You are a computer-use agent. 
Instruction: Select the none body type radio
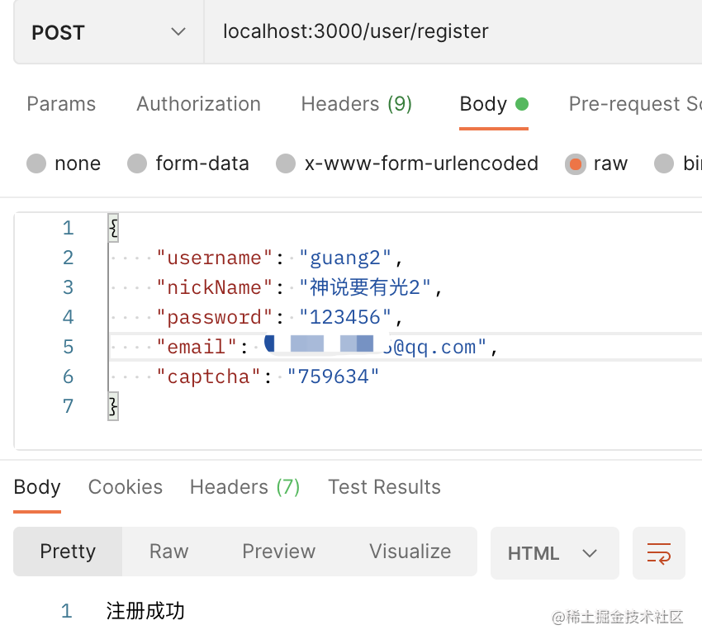point(36,163)
